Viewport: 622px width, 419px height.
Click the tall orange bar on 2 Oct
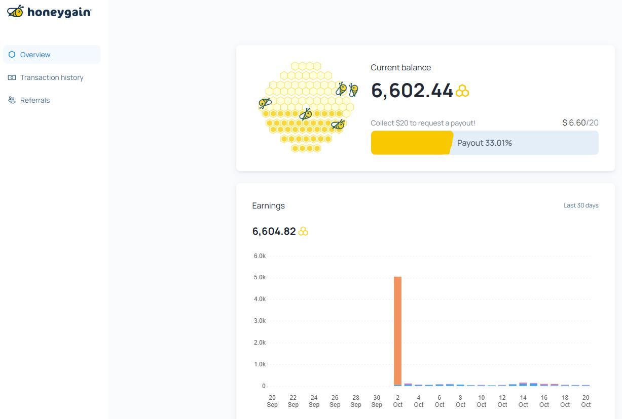tap(397, 331)
